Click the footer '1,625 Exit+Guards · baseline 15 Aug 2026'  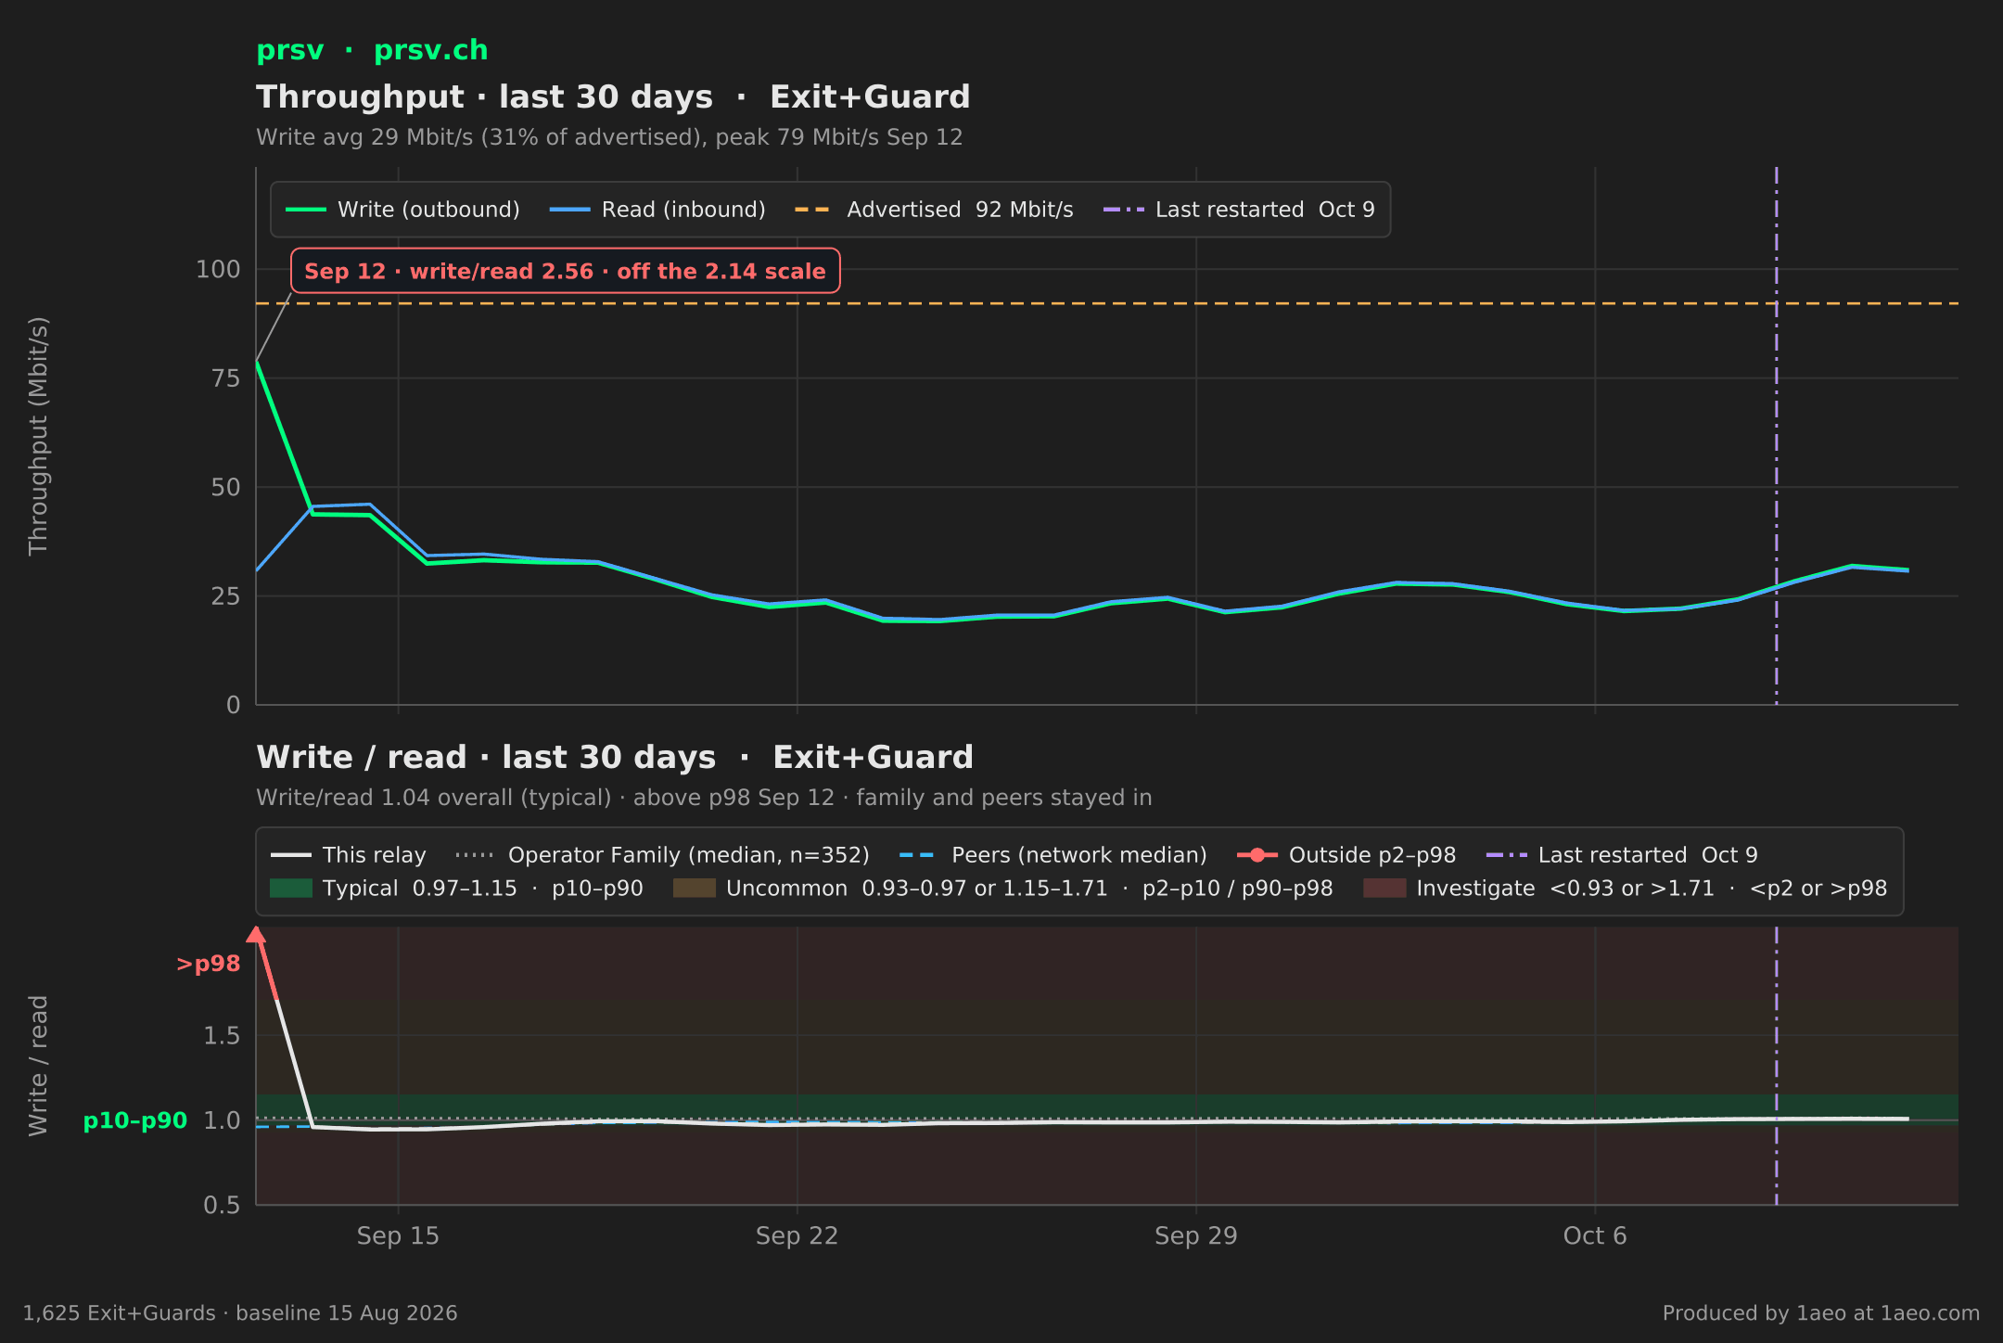[x=240, y=1313]
